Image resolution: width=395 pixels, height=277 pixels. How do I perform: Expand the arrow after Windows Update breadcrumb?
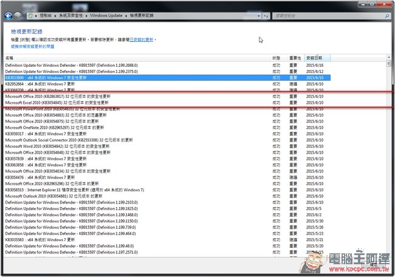pyautogui.click(x=126, y=16)
